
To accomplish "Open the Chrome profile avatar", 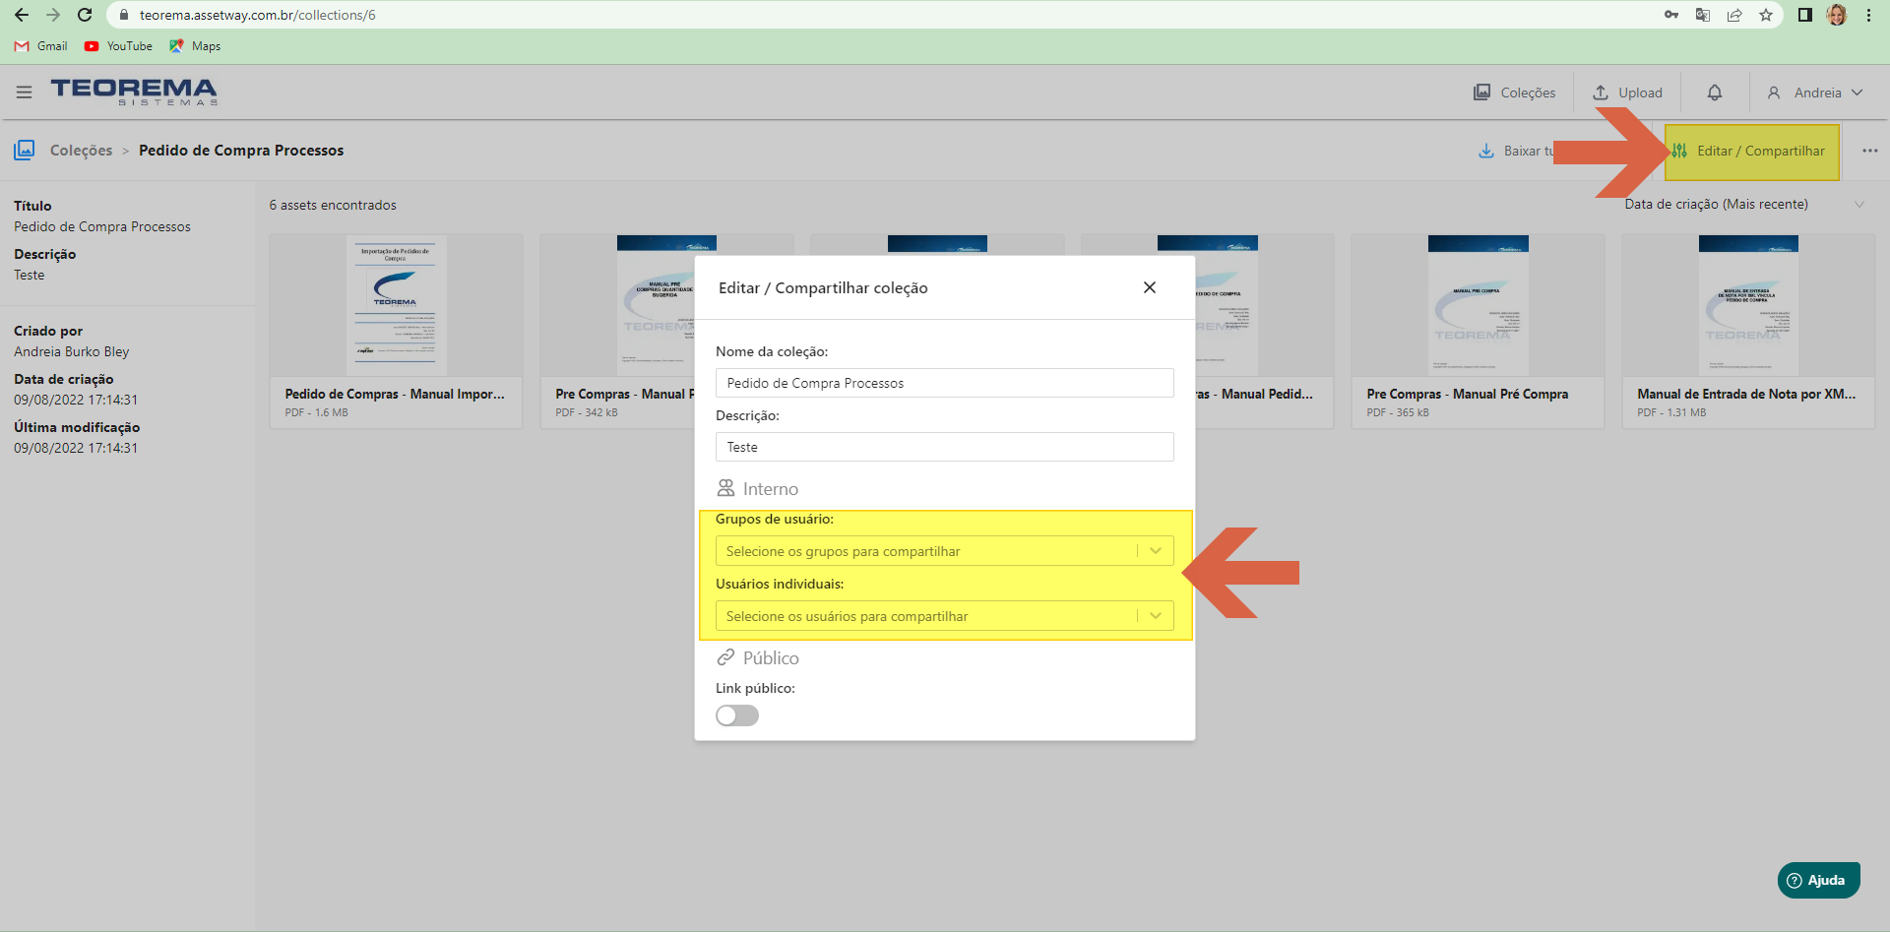I will (x=1837, y=15).
